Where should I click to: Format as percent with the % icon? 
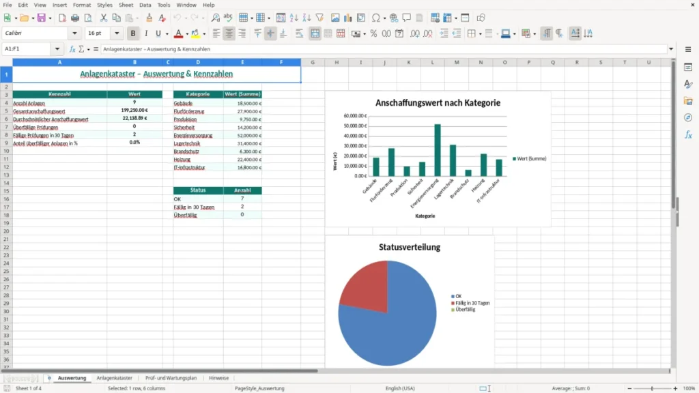point(373,33)
